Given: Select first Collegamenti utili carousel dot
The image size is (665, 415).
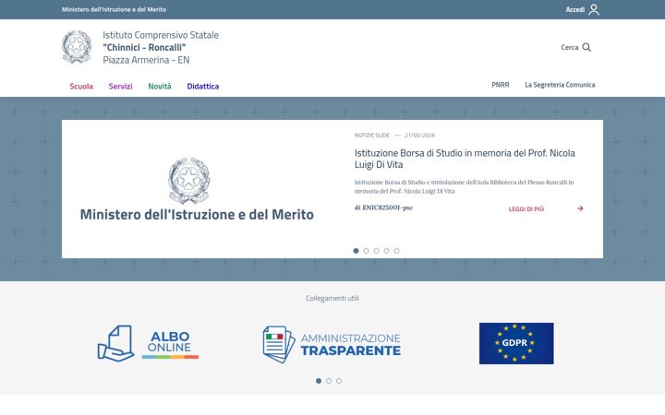Looking at the screenshot, I should coord(319,381).
